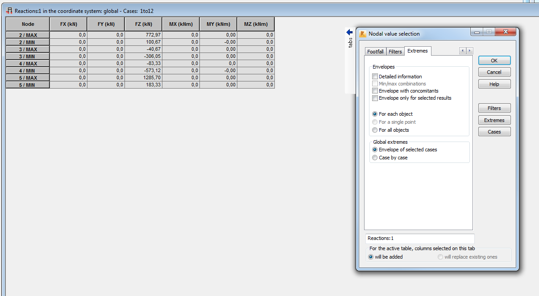
Task: Switch global extremes to Case by case
Action: [374, 158]
